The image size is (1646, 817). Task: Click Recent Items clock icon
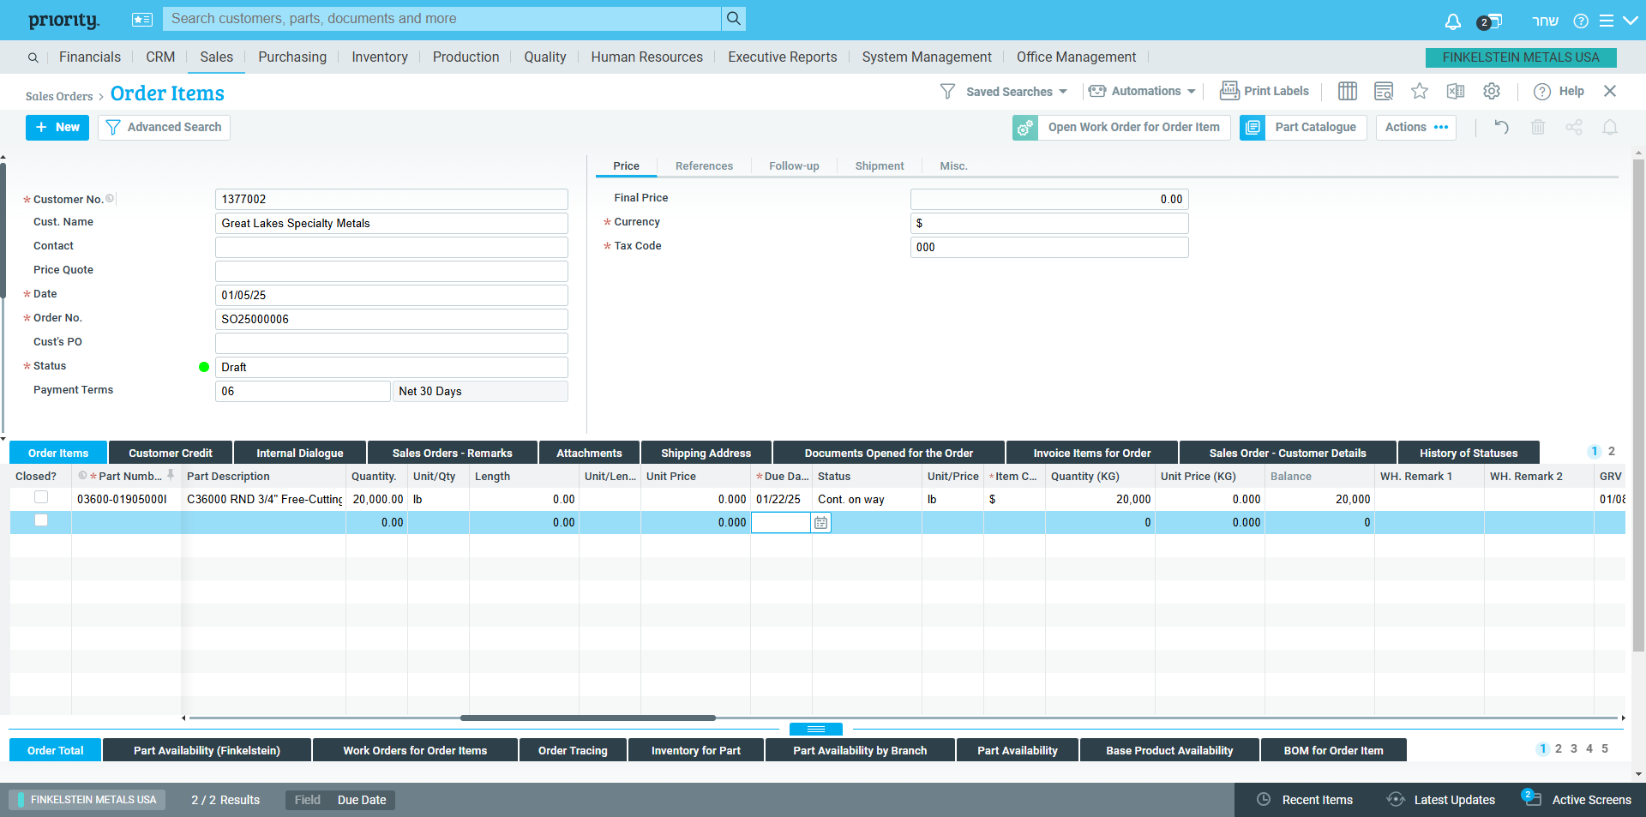pyautogui.click(x=1264, y=799)
